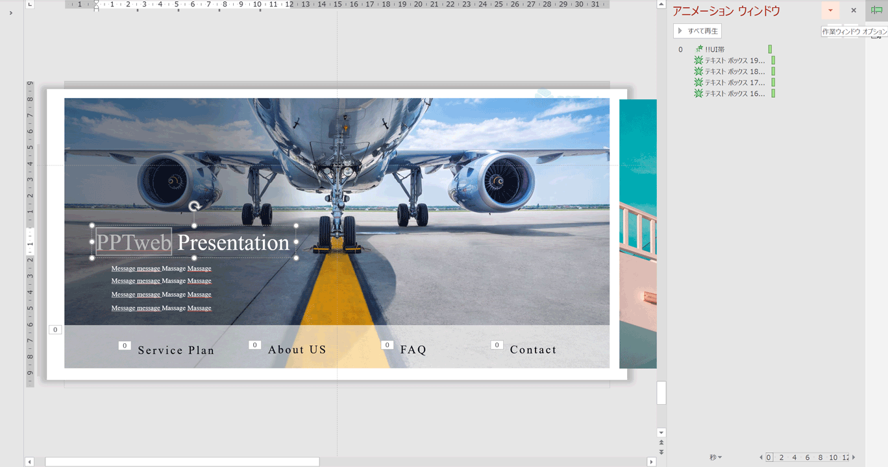Click the animation tag beside Contact

pos(497,345)
